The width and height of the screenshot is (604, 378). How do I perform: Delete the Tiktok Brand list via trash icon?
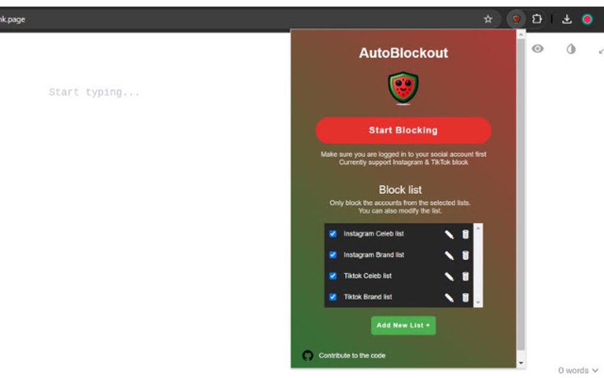[465, 297]
